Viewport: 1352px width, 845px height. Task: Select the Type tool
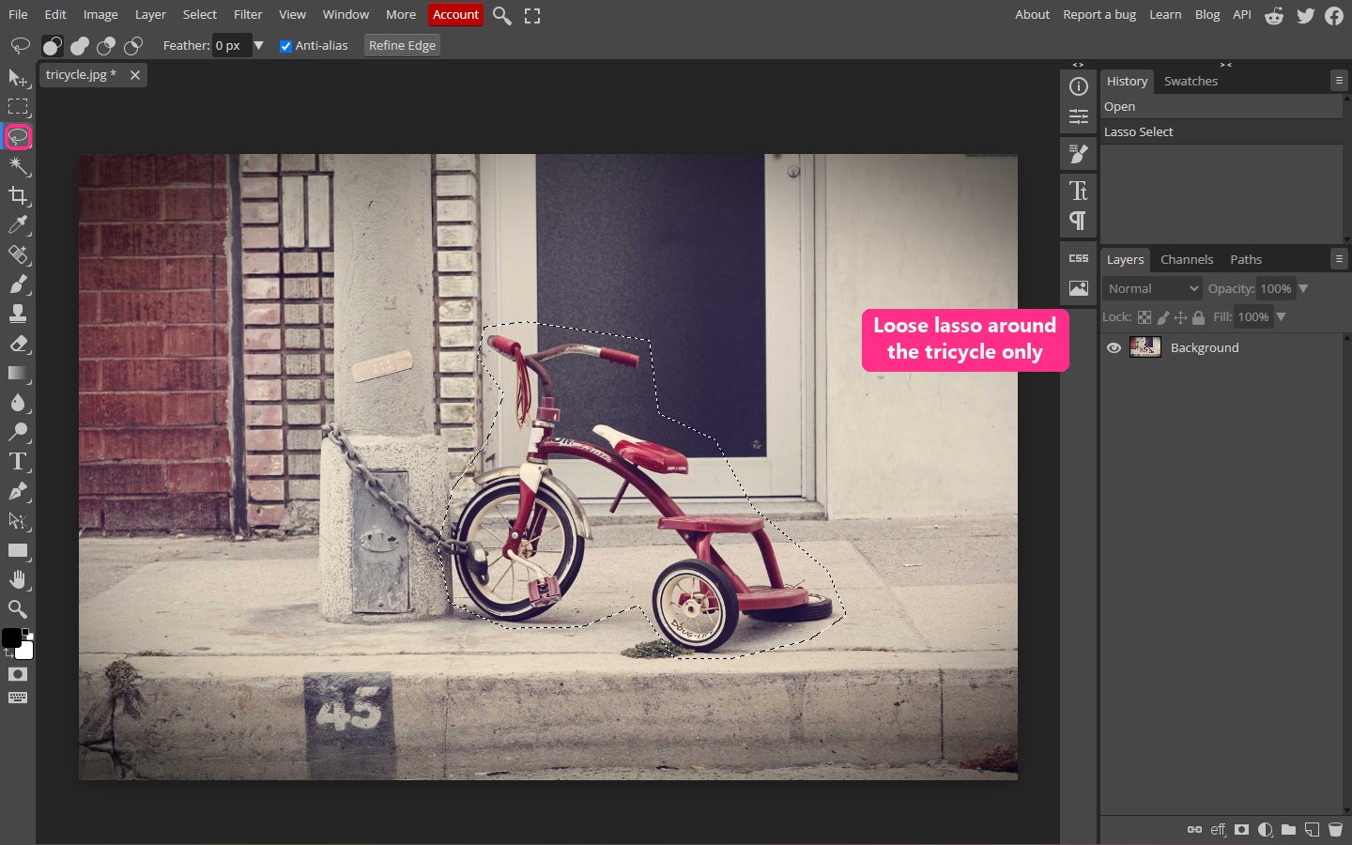pos(18,462)
